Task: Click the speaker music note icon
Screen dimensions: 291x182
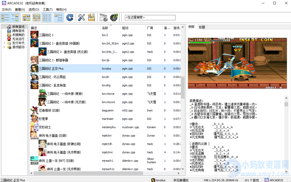Action: point(114,18)
